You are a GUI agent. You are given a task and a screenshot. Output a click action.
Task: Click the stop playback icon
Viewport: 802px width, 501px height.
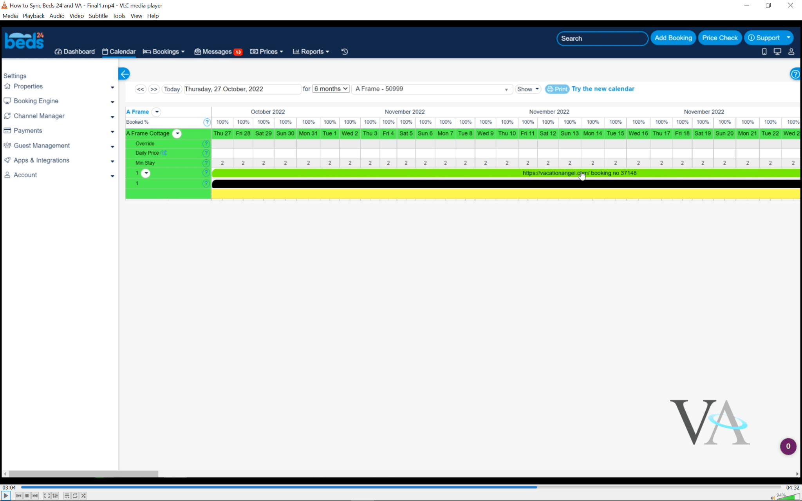[x=27, y=496]
